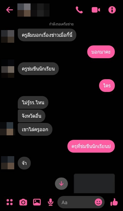Send a thumbs-up like
The image size is (123, 211).
pos(114,202)
